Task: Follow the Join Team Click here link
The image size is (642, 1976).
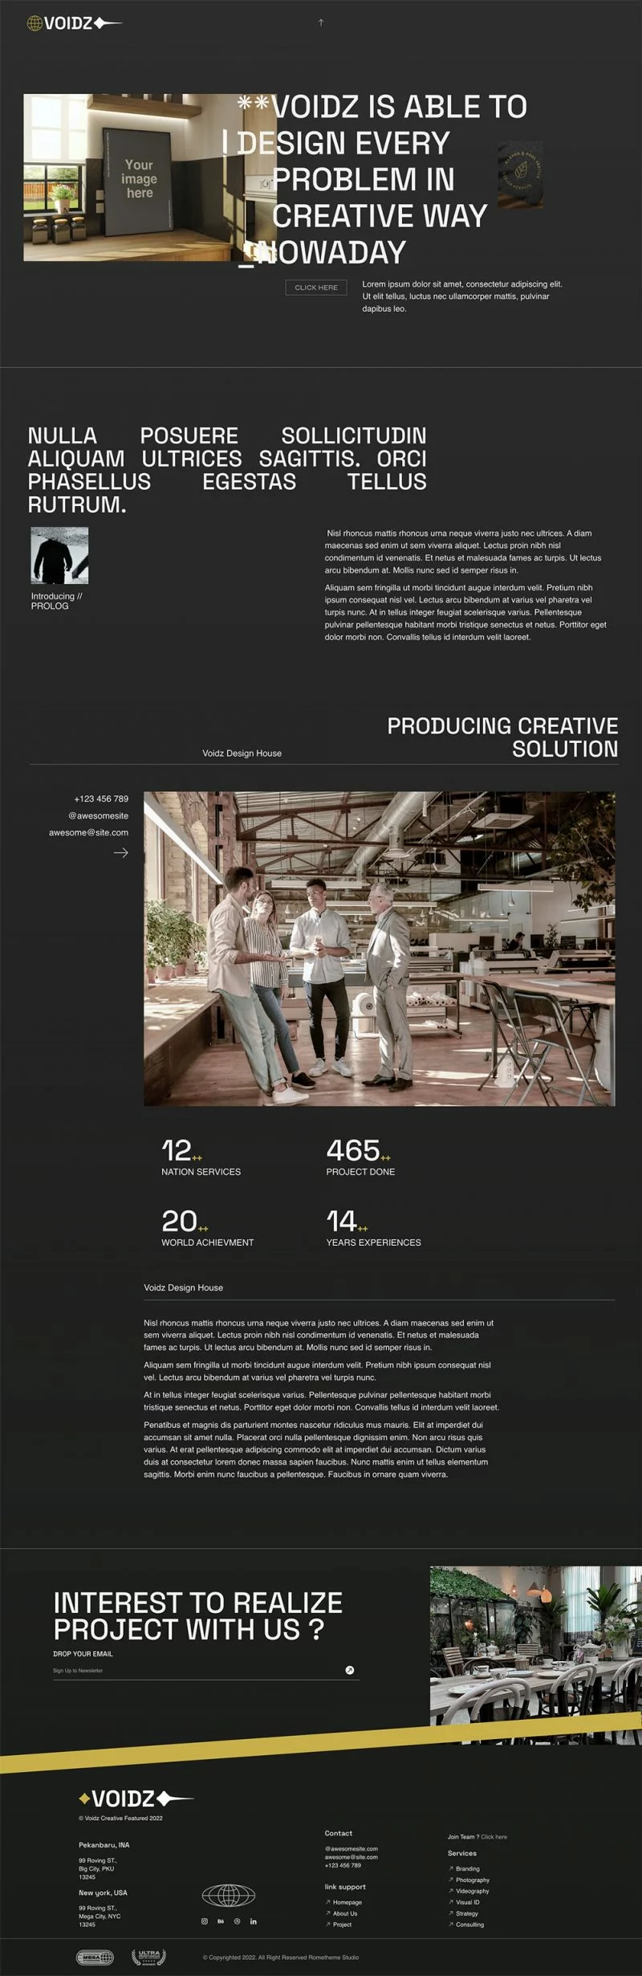Action: point(494,1836)
